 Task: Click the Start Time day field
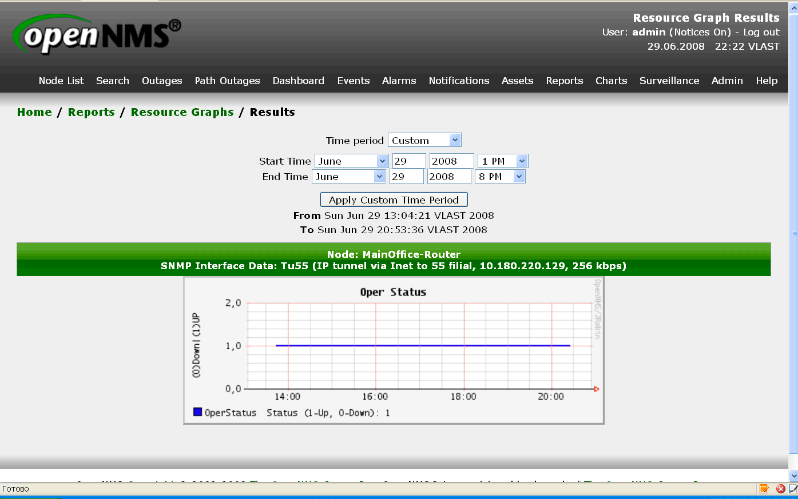click(408, 161)
